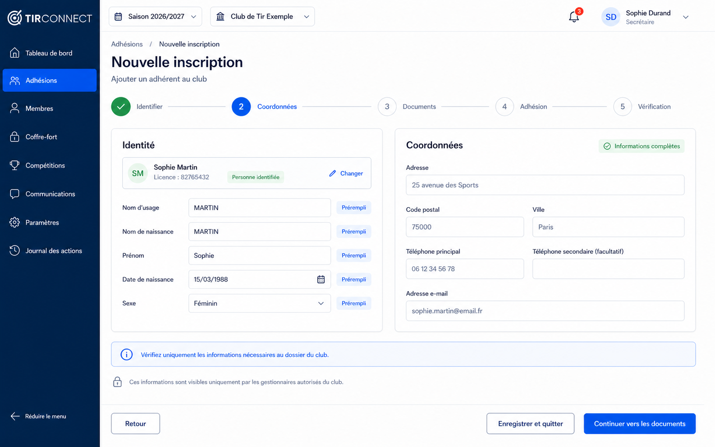Click the Prérempli badge beside Prénom
715x447 pixels.
tap(354, 255)
